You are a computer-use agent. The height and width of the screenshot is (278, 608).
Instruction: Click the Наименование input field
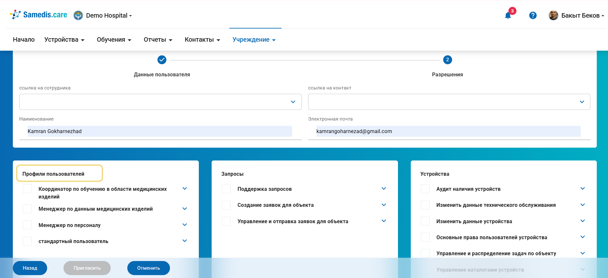point(160,131)
